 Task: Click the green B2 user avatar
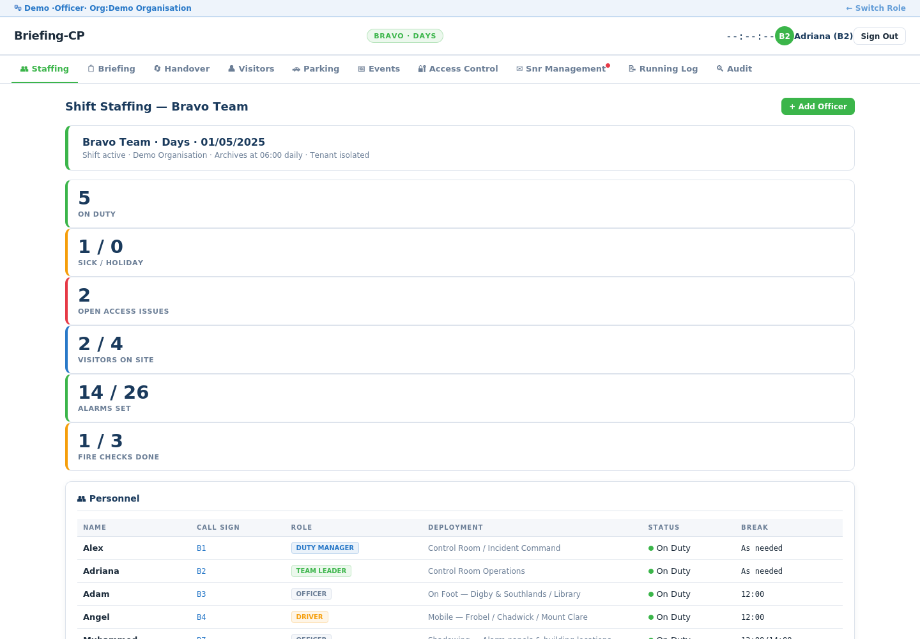tap(785, 36)
